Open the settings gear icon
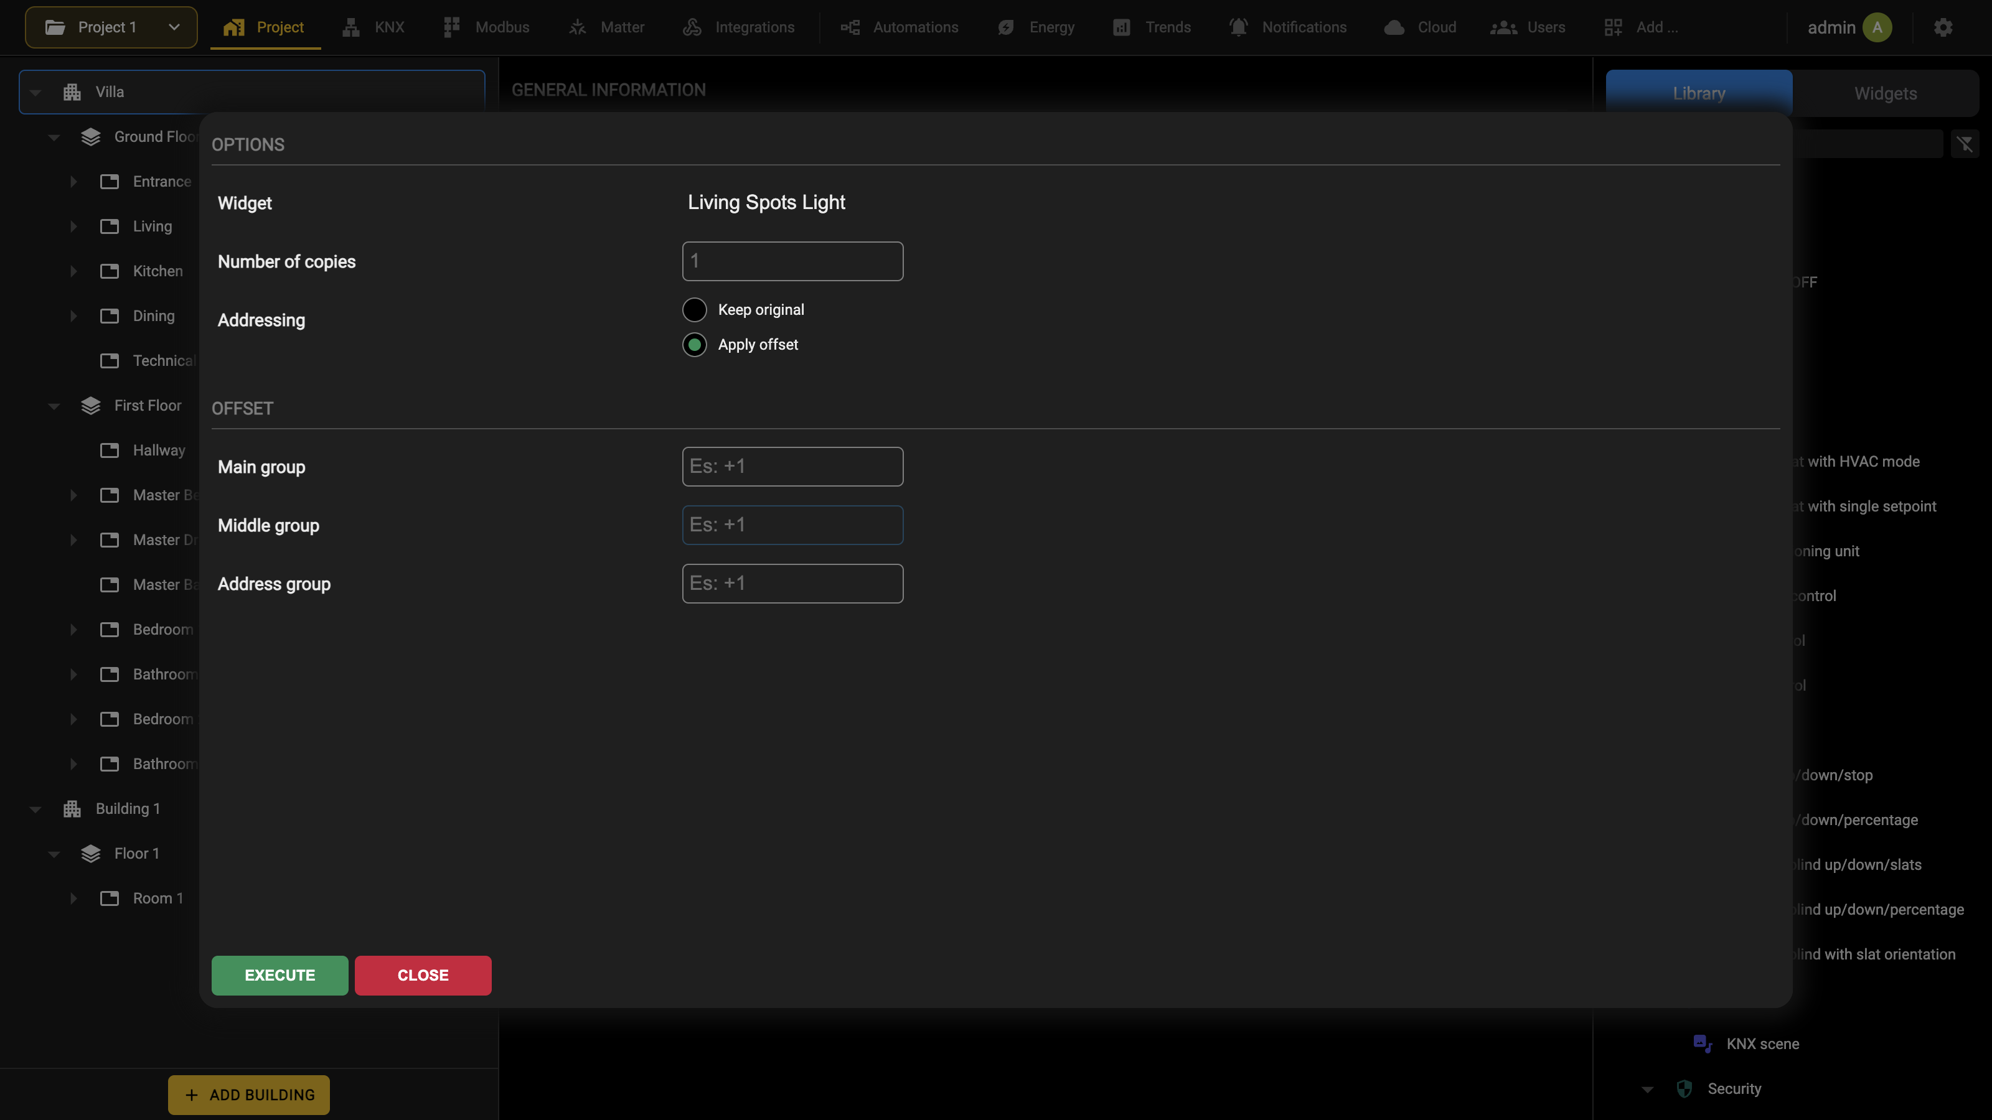The image size is (1992, 1120). click(x=1943, y=28)
